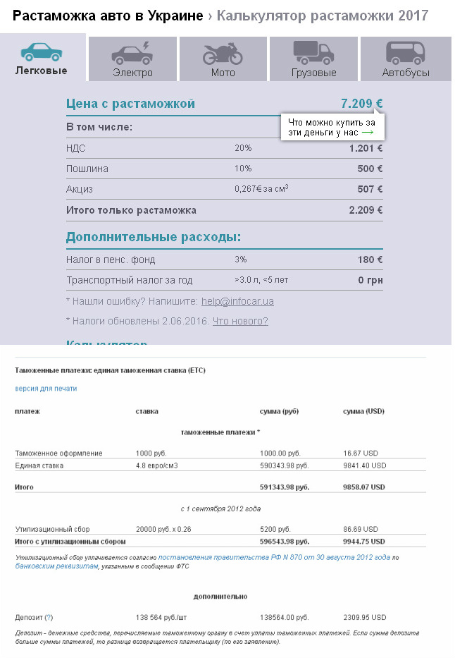This screenshot has height=658, width=455.
Task: Open the Автобусы bus icon
Action: click(405, 53)
